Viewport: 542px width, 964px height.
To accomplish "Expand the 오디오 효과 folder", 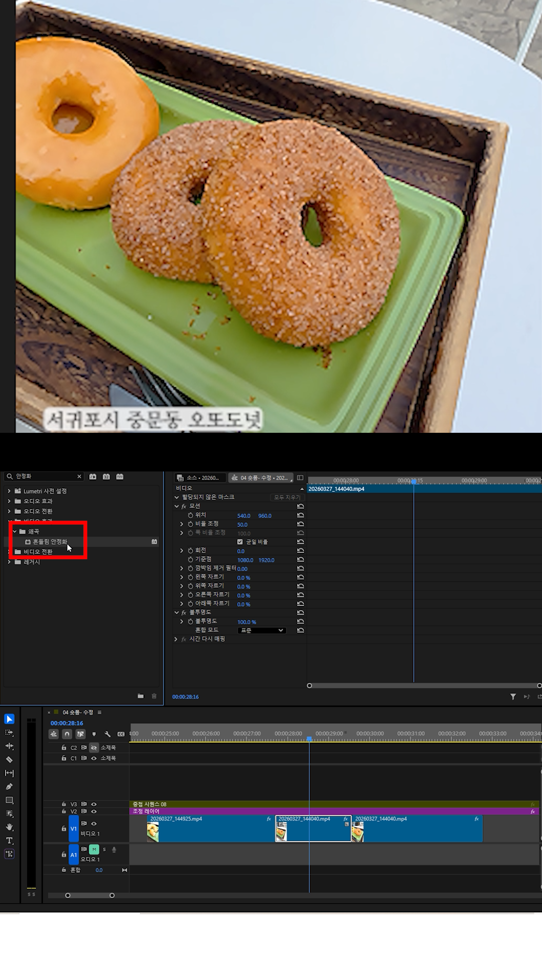I will coord(9,501).
